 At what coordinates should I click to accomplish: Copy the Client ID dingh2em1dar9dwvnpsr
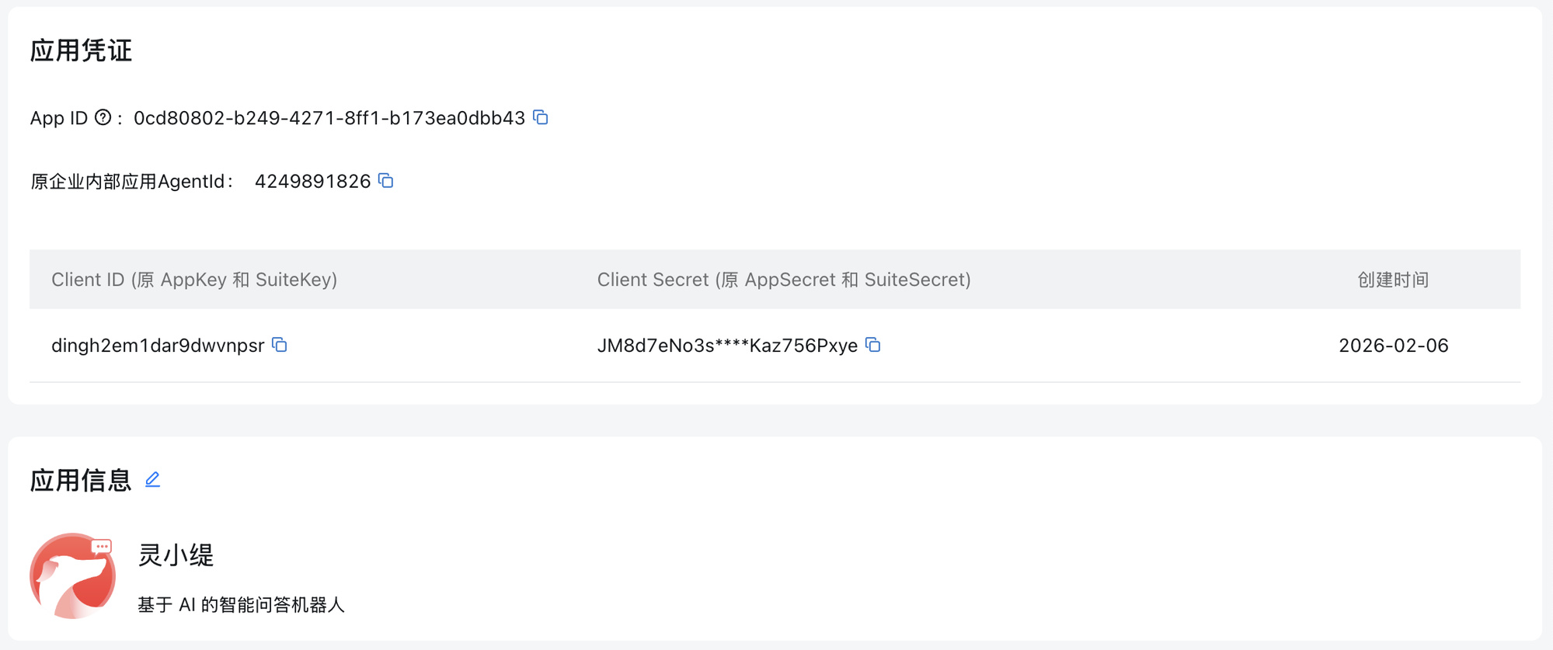[280, 345]
